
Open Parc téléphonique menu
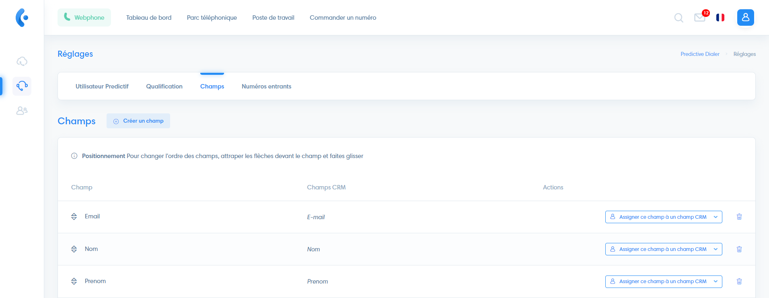[x=212, y=18]
